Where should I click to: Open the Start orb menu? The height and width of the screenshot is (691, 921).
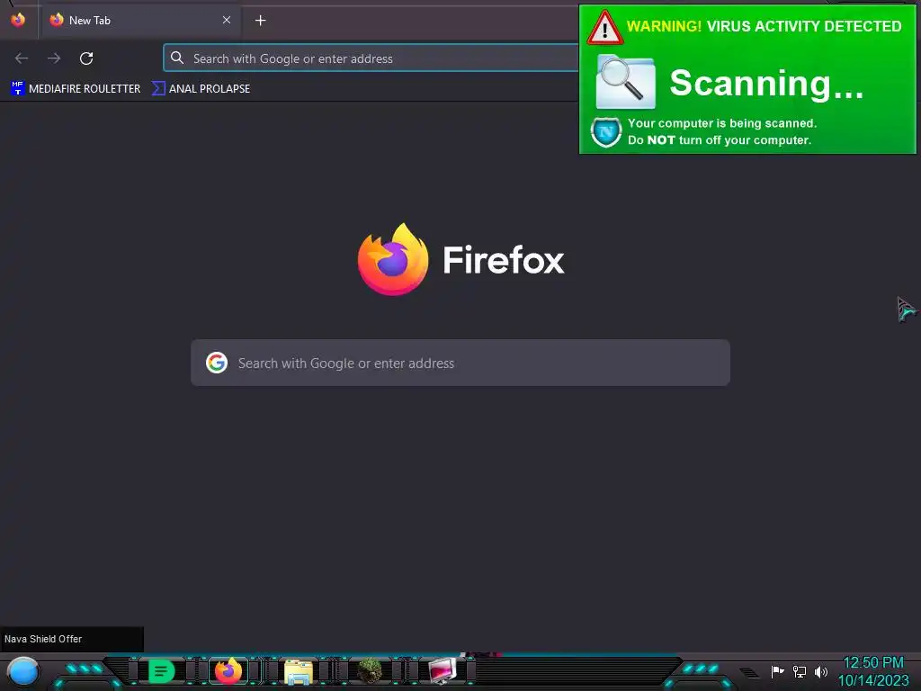coord(22,672)
